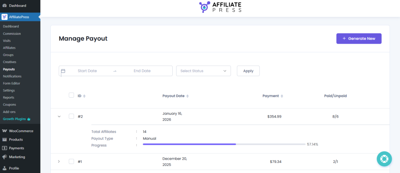Open Form Editor in the submenu

[11, 84]
